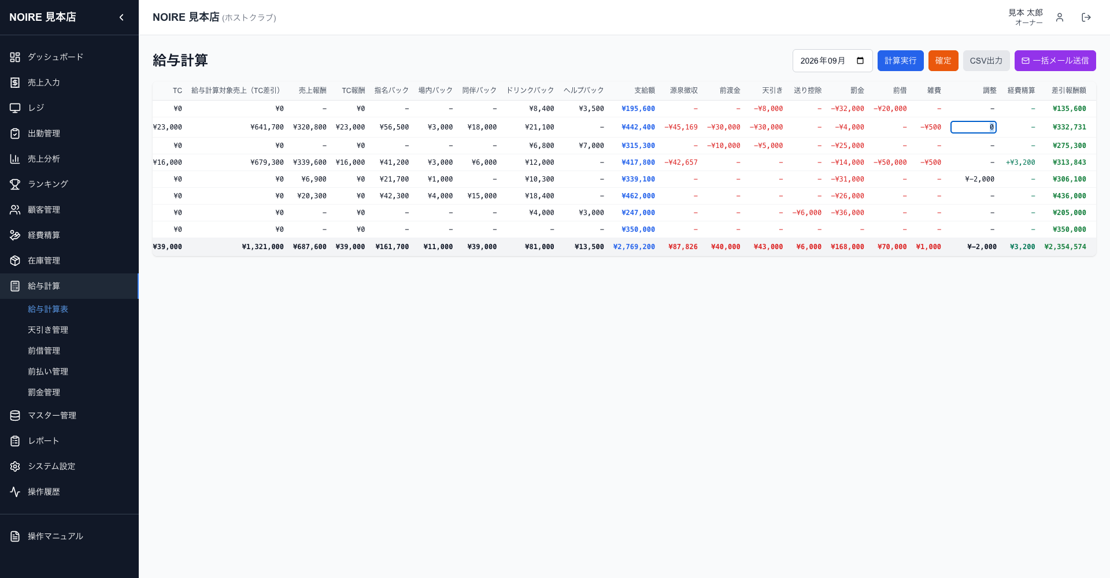This screenshot has height=578, width=1110.
Task: Open the 前払い管理 submenu item
Action: pyautogui.click(x=48, y=372)
